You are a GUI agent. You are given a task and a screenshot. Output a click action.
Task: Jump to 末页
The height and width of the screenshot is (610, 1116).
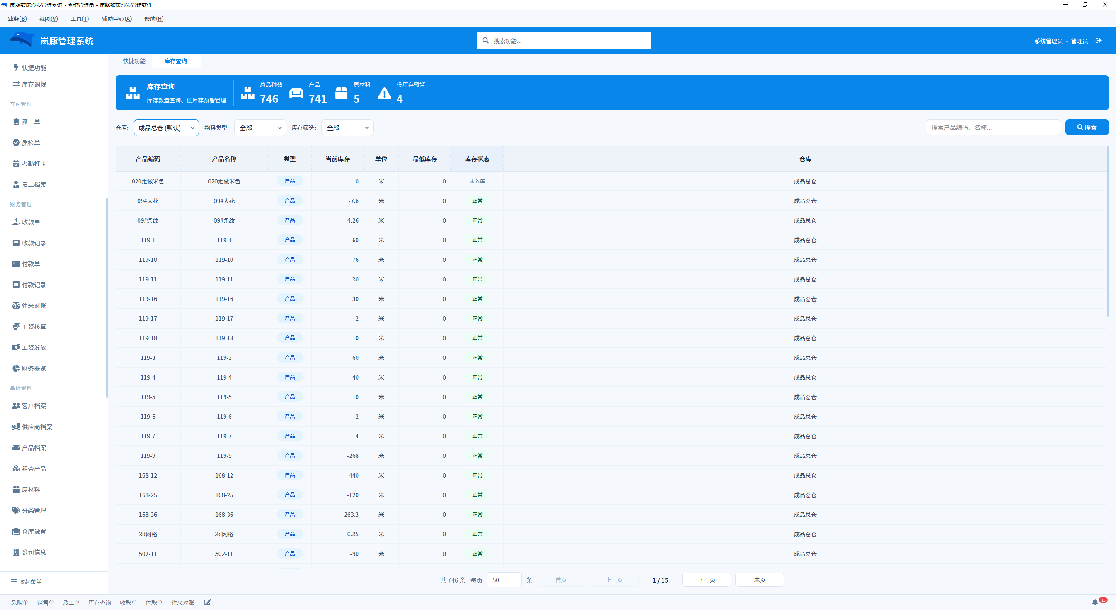click(x=759, y=580)
